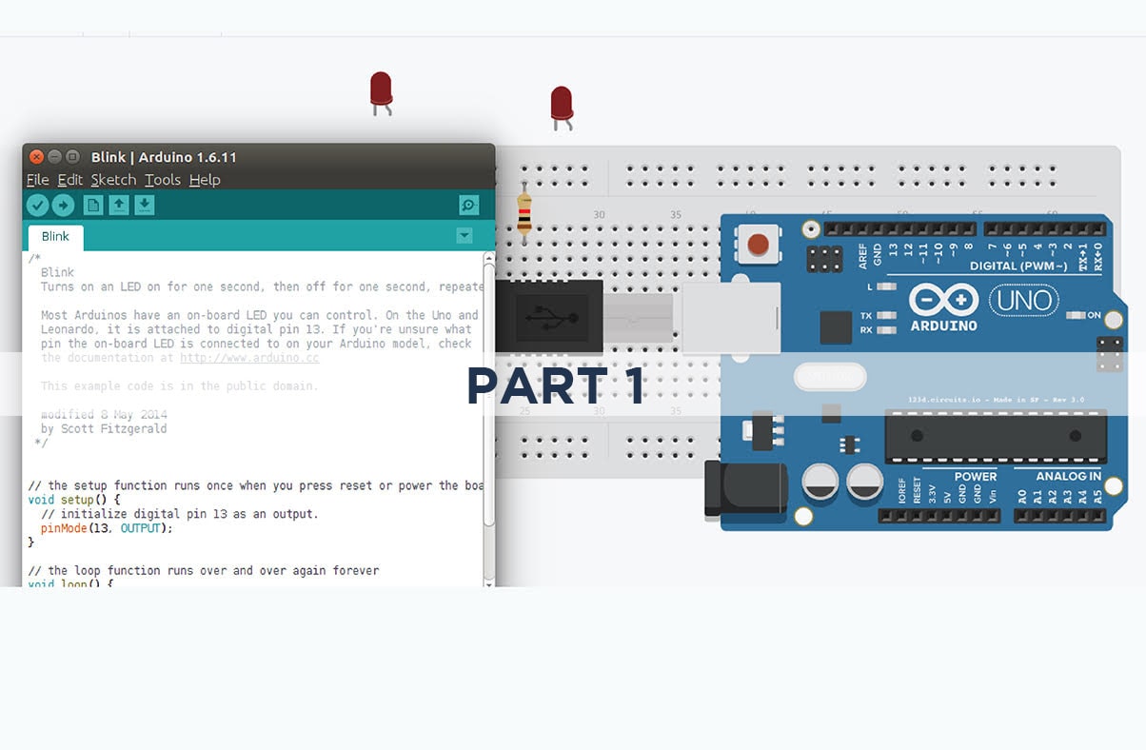Click the TX indicator LED on Arduino
Screen dimensions: 1146x750
click(x=886, y=316)
